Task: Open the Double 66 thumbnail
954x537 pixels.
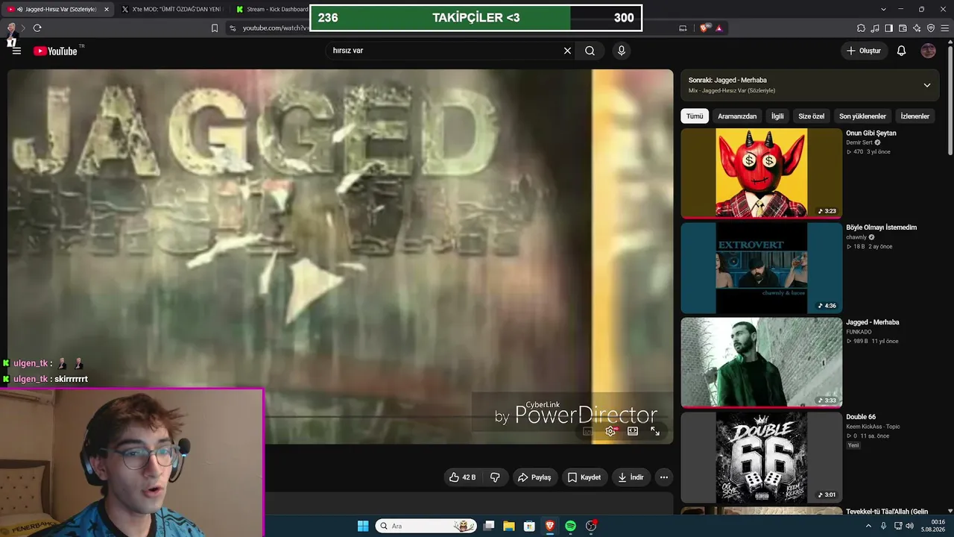Action: coord(761,457)
